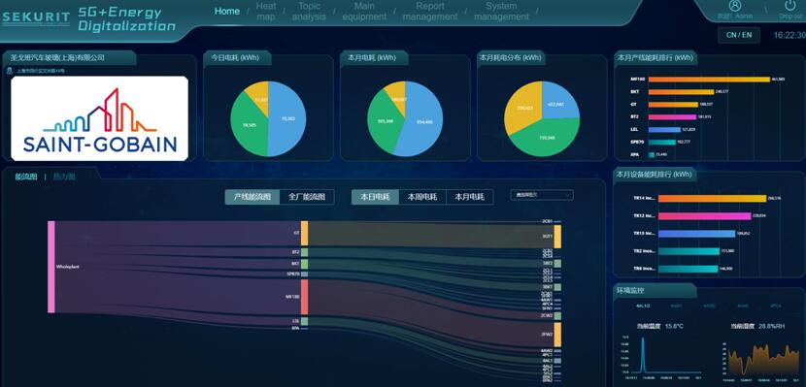The image size is (806, 387).
Task: Select the 产线能流图 option
Action: click(x=252, y=197)
